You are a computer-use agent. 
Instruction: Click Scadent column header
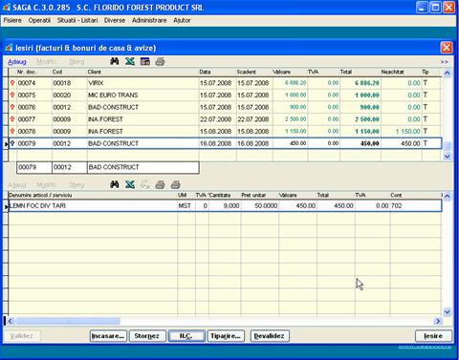pos(254,72)
